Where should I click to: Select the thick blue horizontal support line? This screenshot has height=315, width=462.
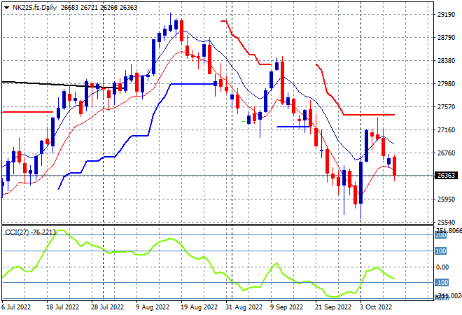pyautogui.click(x=193, y=84)
